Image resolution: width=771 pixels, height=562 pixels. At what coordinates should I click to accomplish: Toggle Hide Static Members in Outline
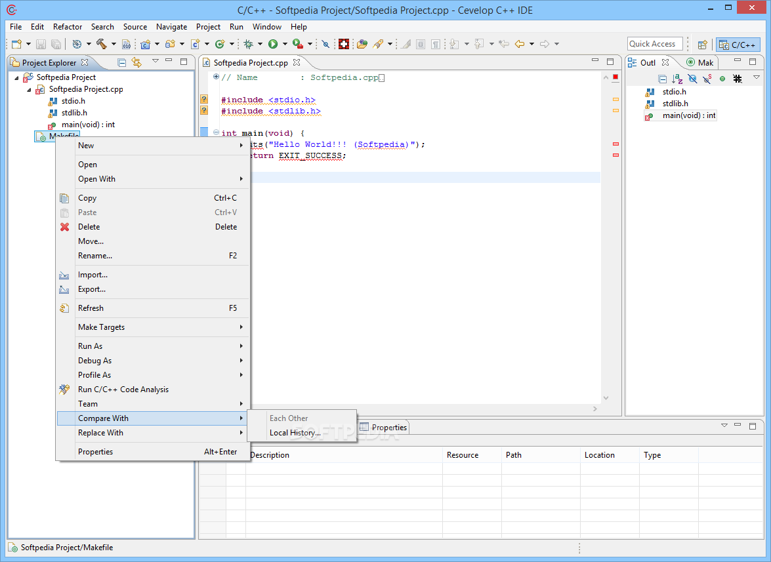pyautogui.click(x=707, y=79)
